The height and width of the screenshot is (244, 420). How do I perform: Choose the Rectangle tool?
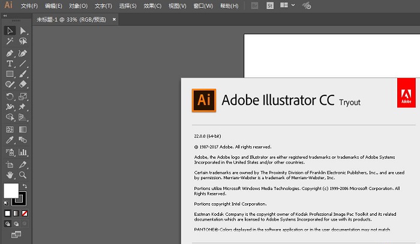click(10, 74)
